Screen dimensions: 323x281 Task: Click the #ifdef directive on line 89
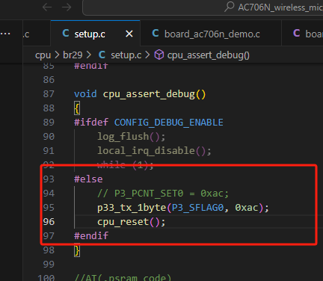91,123
